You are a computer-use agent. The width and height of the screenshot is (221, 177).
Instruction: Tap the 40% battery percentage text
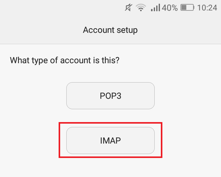click(x=170, y=8)
